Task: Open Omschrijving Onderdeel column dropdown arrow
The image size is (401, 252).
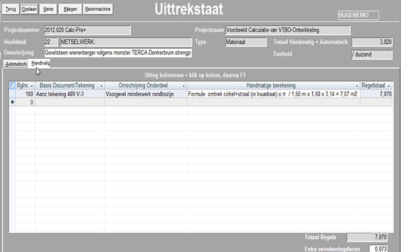Action: click(183, 86)
